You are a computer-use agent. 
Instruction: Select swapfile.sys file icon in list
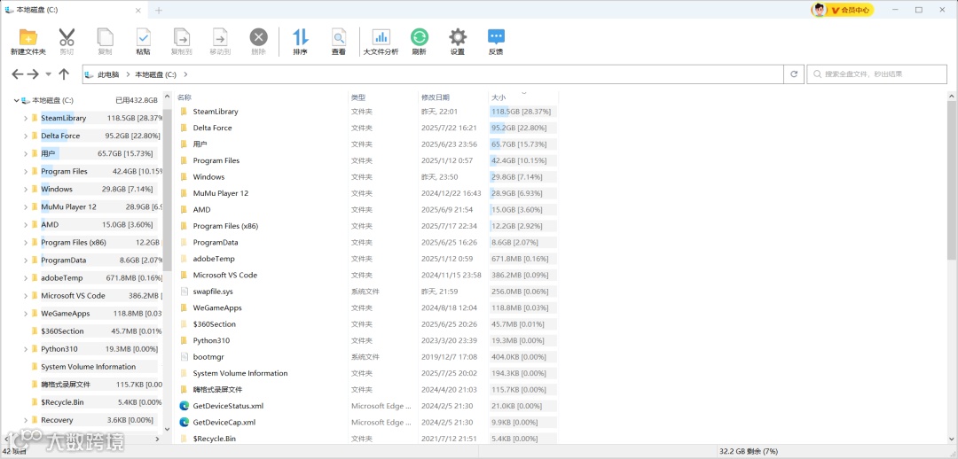point(184,292)
